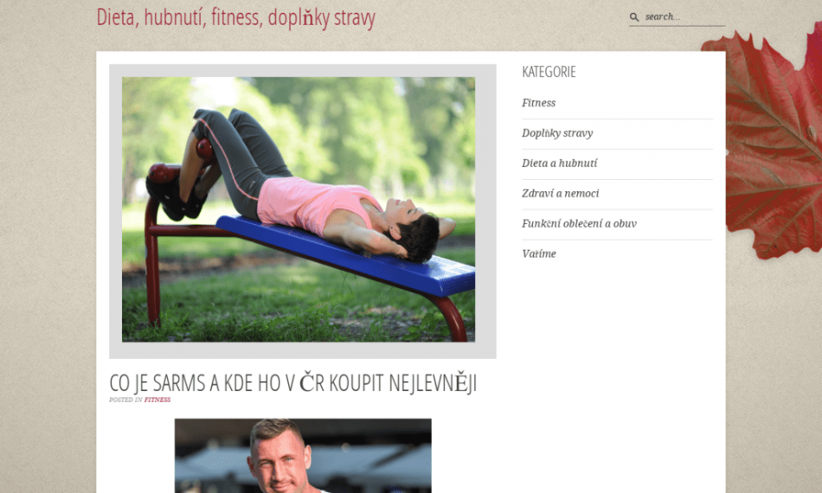Click the word 'fitness' in the site header
Image resolution: width=822 pixels, height=493 pixels.
pyautogui.click(x=235, y=17)
